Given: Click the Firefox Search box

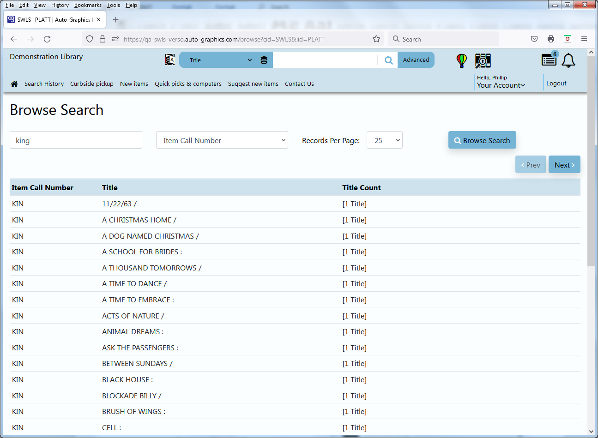Looking at the screenshot, I should (x=444, y=39).
